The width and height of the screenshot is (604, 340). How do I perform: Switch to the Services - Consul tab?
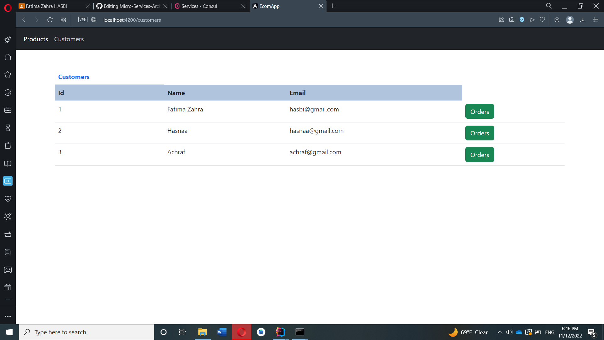pyautogui.click(x=199, y=6)
